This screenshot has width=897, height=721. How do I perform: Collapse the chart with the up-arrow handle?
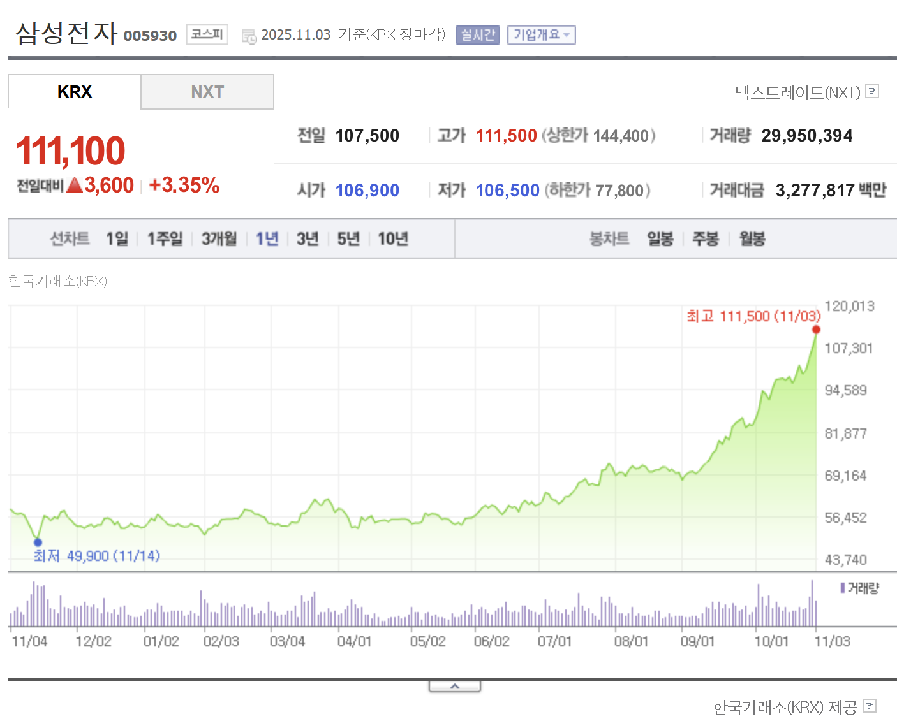(455, 686)
